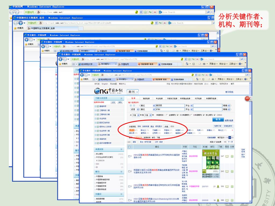Click the 免费订阅 button
The image size is (275, 206).
[218, 126]
